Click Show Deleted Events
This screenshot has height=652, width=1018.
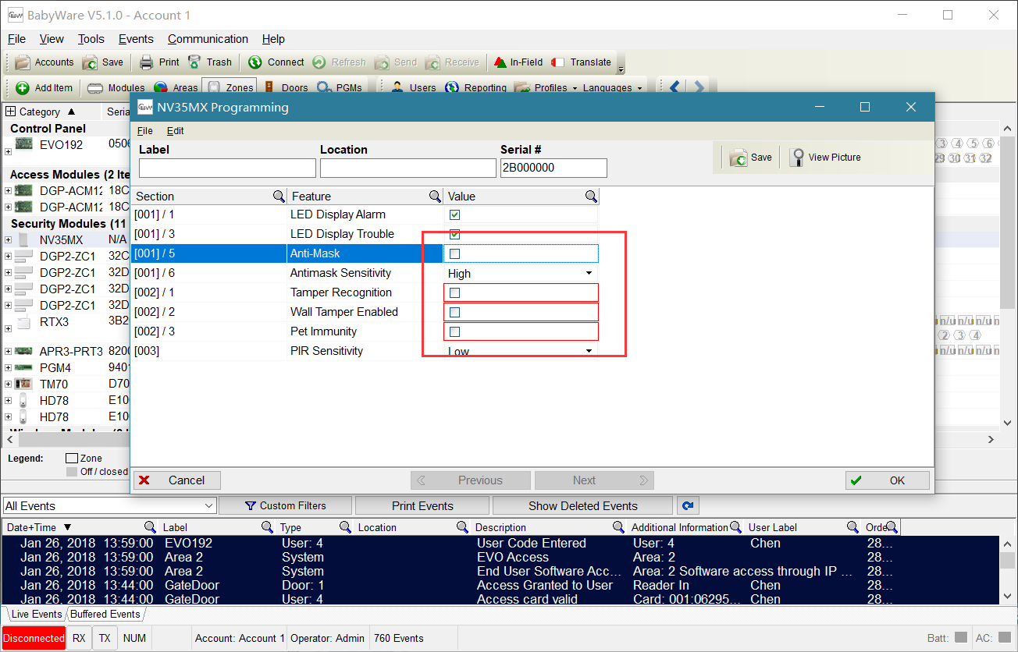(x=582, y=505)
